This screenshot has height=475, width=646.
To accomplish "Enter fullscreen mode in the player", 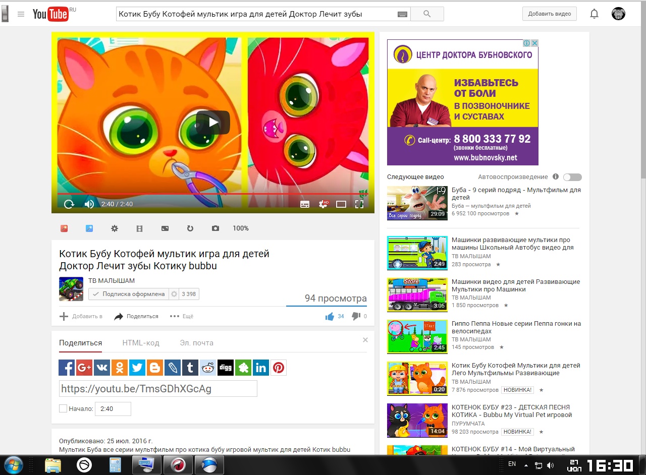I will tap(359, 204).
